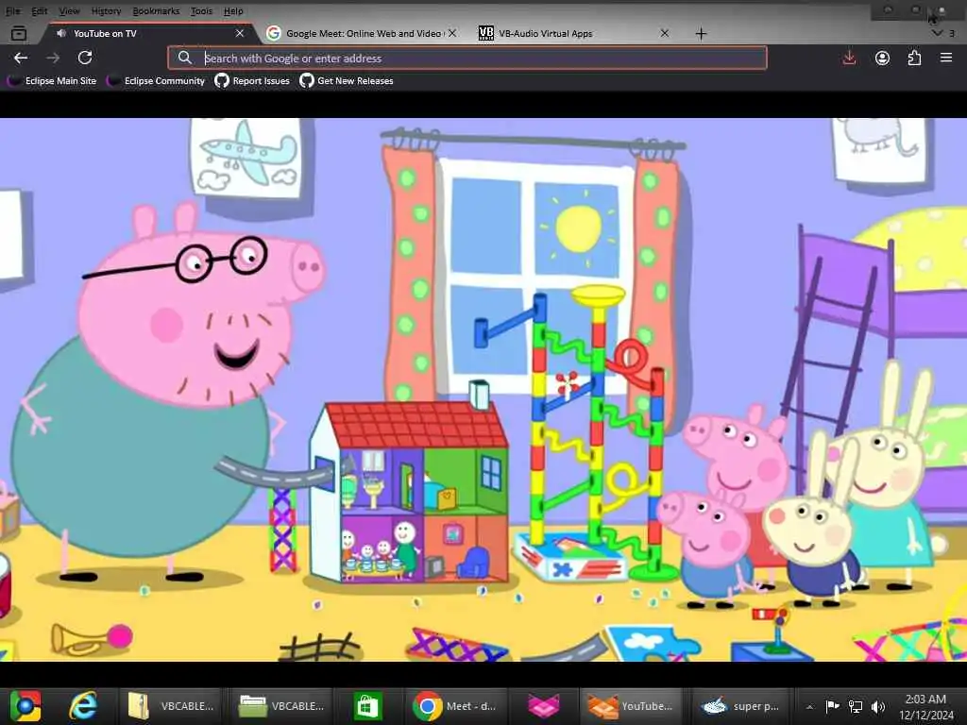Screen dimensions: 967x725
Task: Expand the list all tabs dropdown
Action: point(937,33)
